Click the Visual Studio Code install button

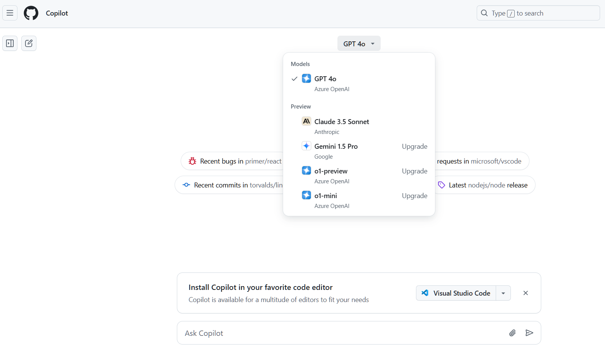click(x=456, y=293)
